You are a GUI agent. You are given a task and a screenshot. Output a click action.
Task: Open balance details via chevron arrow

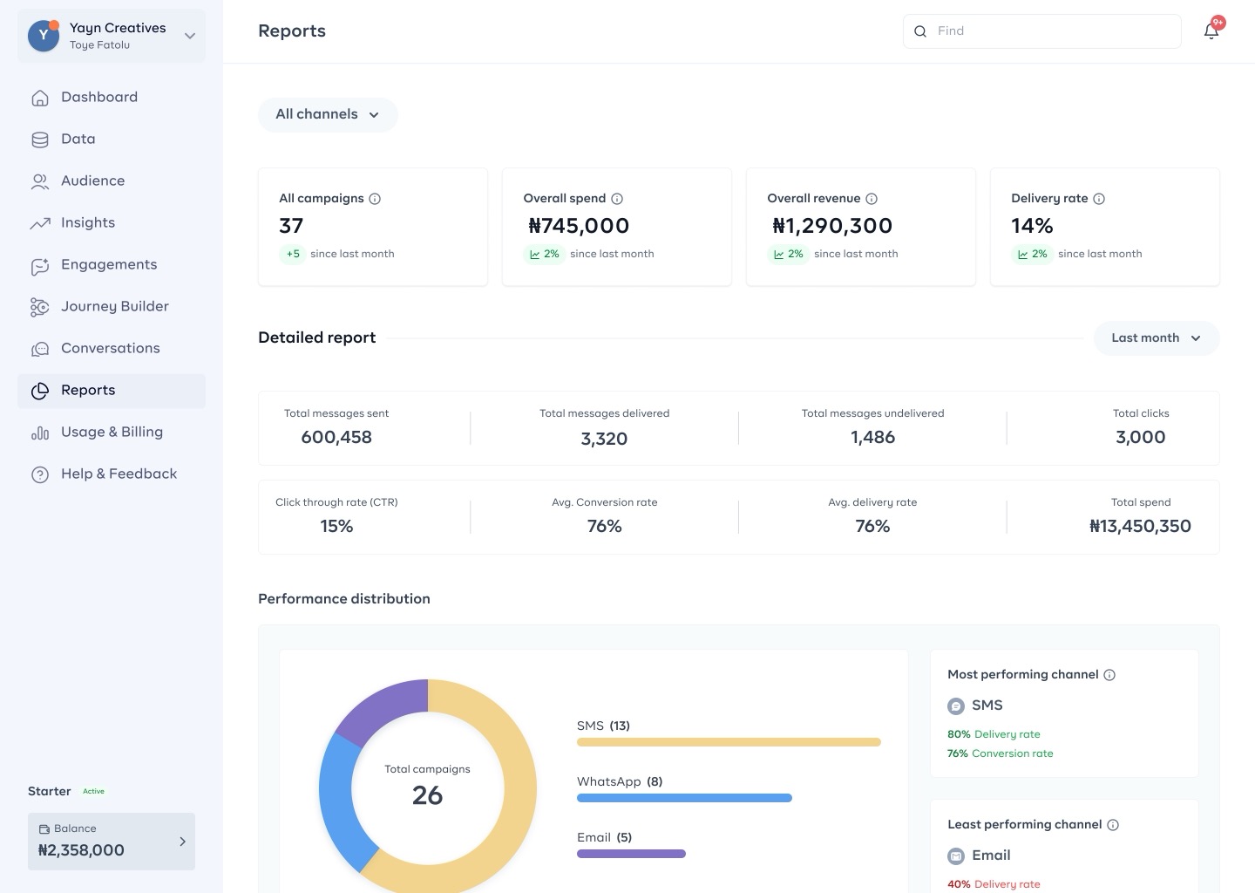182,842
